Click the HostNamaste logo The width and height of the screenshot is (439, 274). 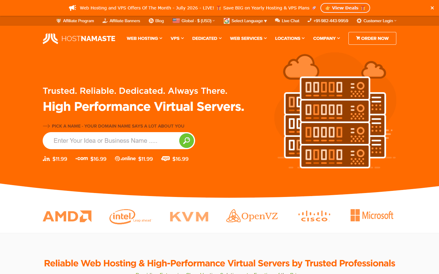coord(79,39)
